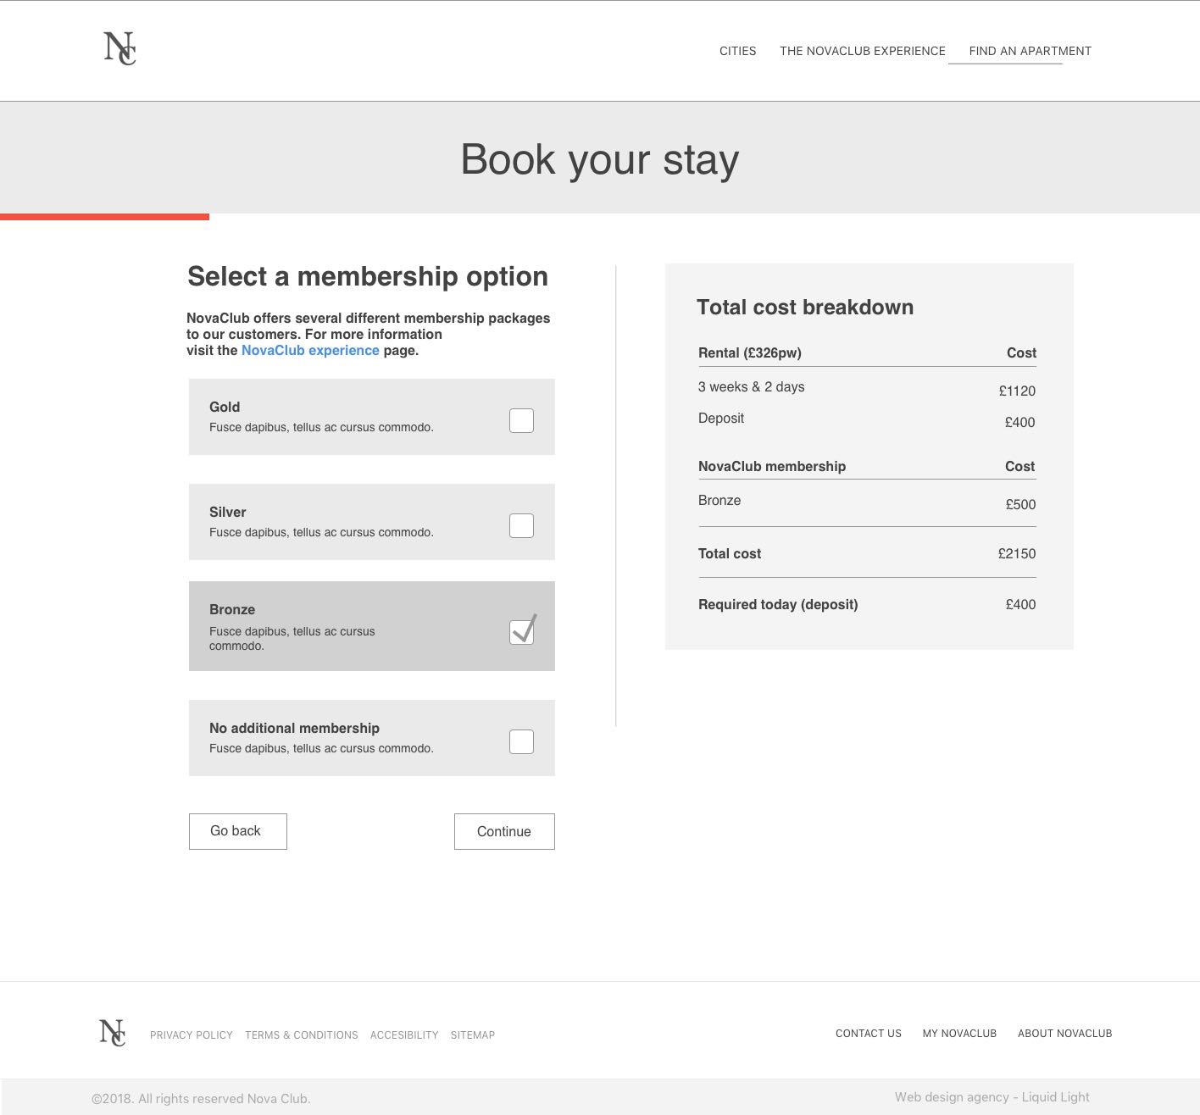Check the Gold membership checkbox

click(x=521, y=420)
